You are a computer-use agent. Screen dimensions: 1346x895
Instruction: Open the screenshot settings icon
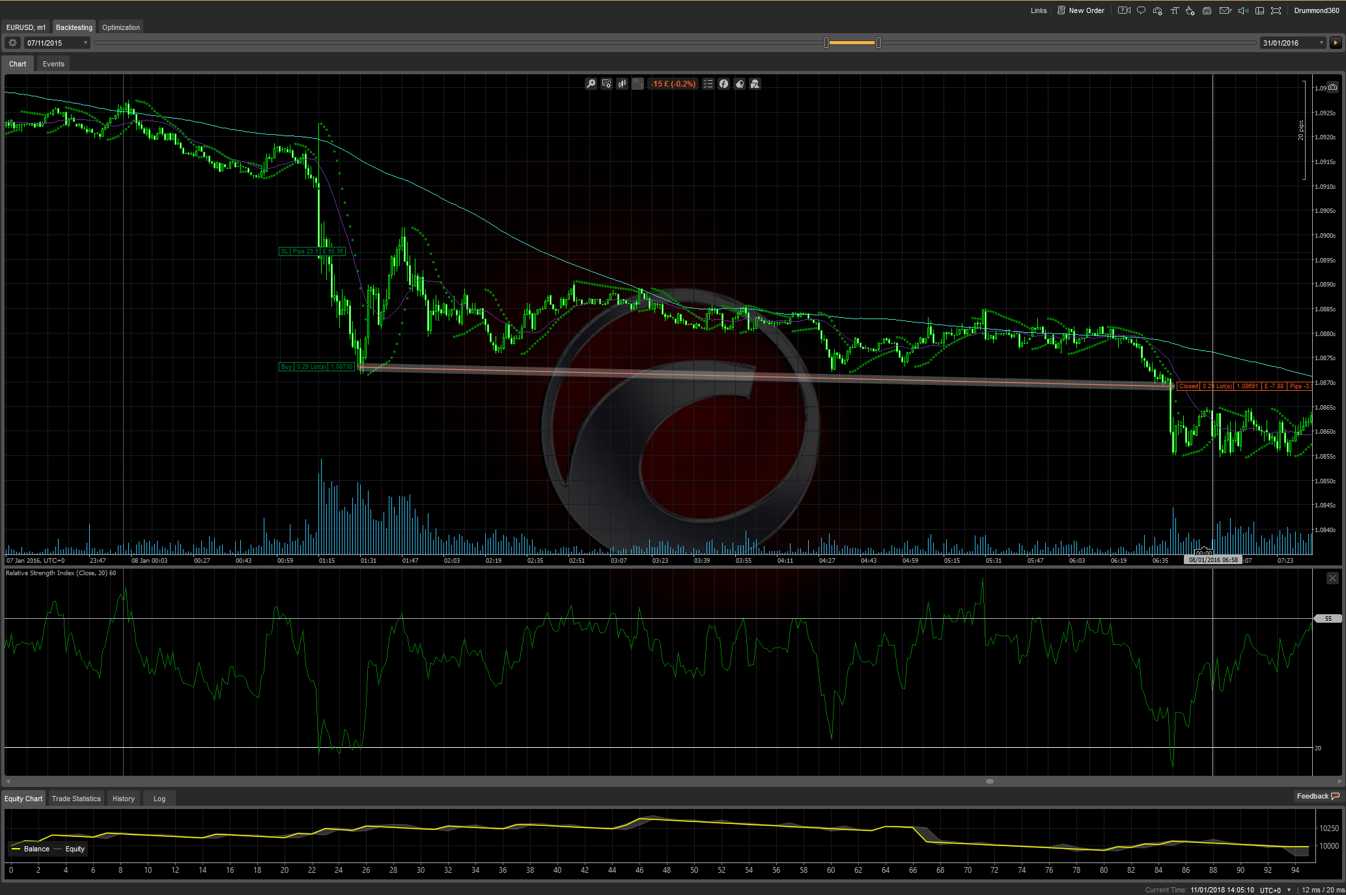[1157, 10]
